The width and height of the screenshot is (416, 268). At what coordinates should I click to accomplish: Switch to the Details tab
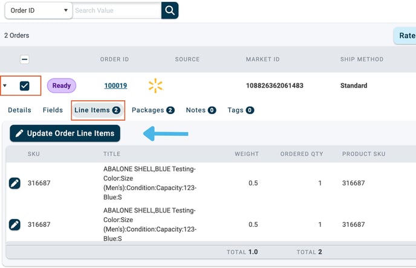tap(19, 110)
